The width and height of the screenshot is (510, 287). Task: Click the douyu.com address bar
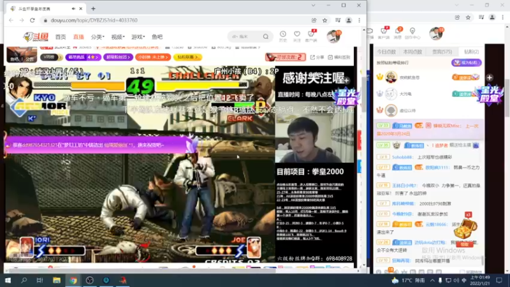pyautogui.click(x=176, y=20)
